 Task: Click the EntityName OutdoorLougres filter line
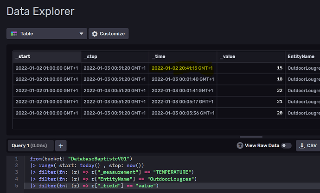tap(113, 179)
